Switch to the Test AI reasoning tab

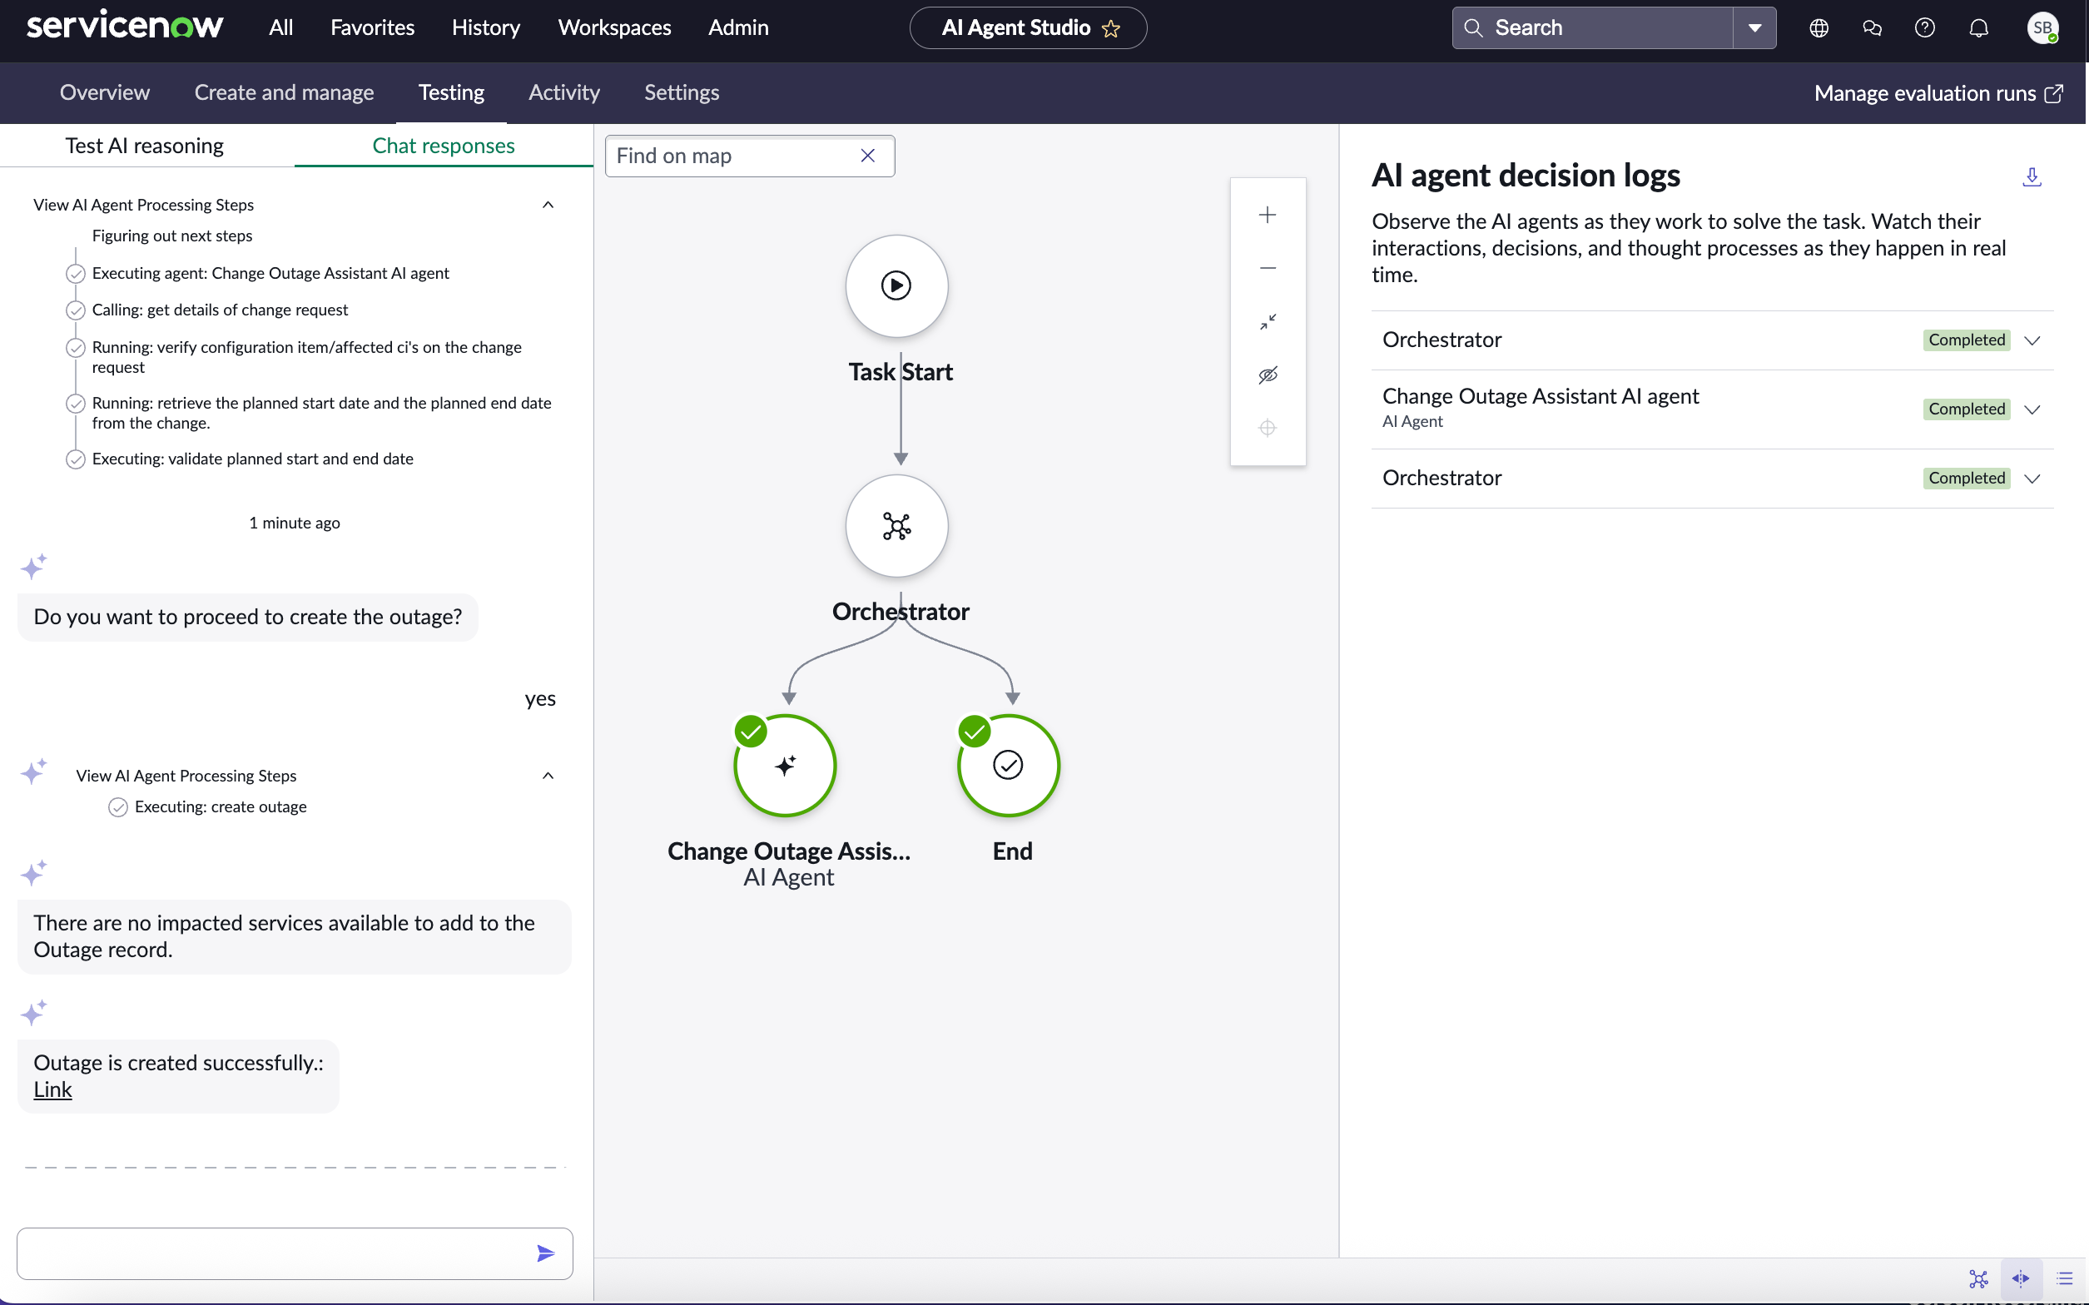pyautogui.click(x=144, y=146)
